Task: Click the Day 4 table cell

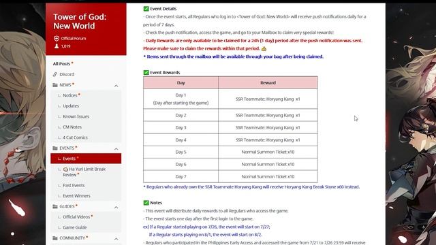Action: (x=181, y=140)
